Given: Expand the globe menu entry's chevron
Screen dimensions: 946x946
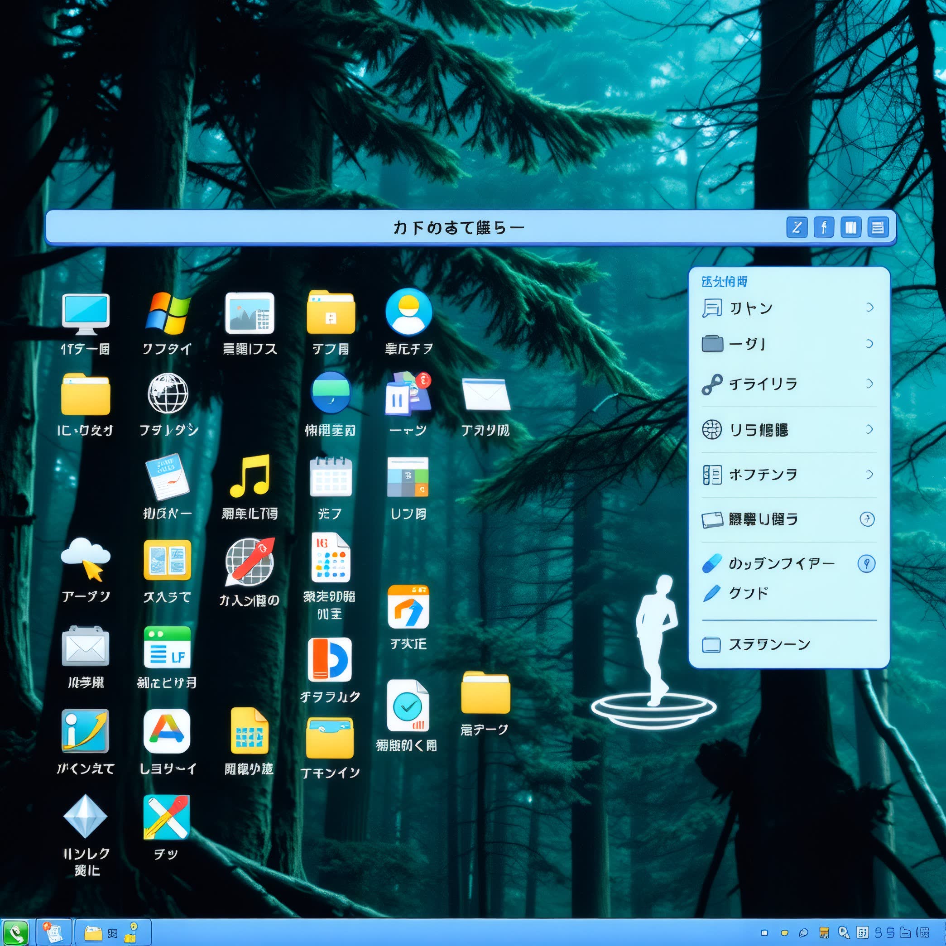Looking at the screenshot, I should pos(869,429).
